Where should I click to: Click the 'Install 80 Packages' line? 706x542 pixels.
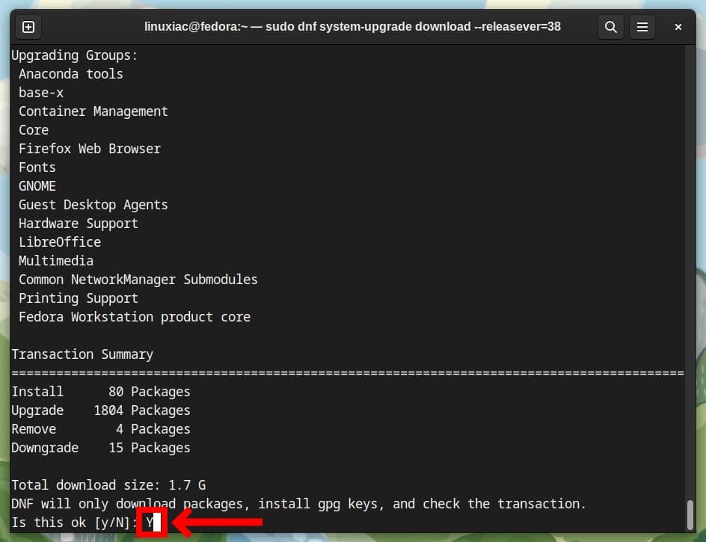[101, 392]
